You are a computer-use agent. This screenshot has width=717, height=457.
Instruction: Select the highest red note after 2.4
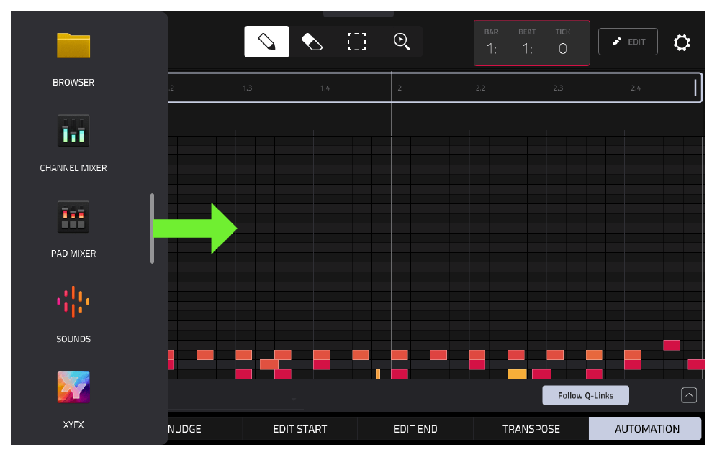(x=672, y=345)
